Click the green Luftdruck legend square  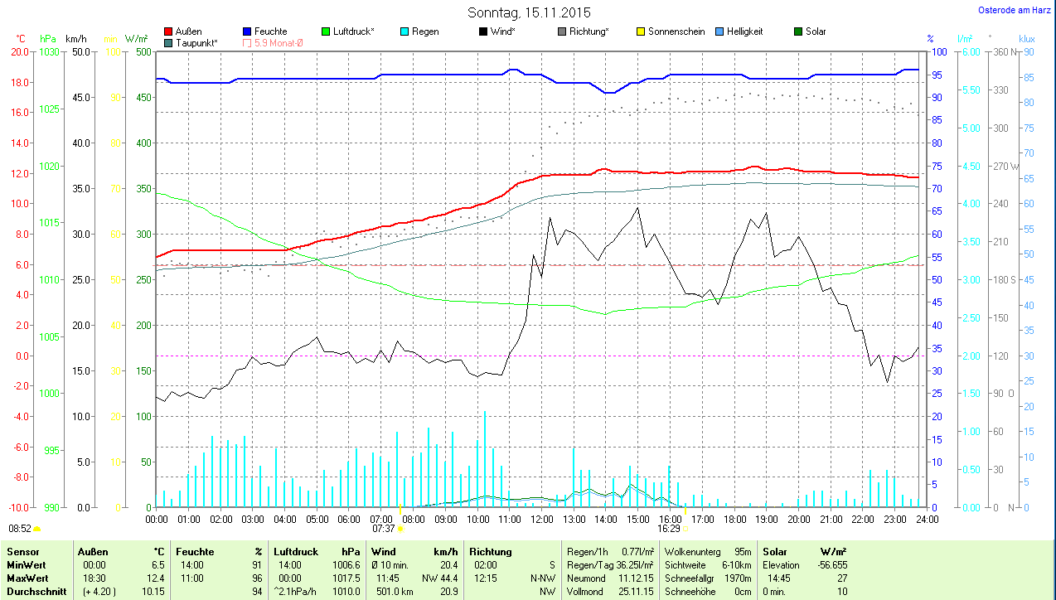325,31
